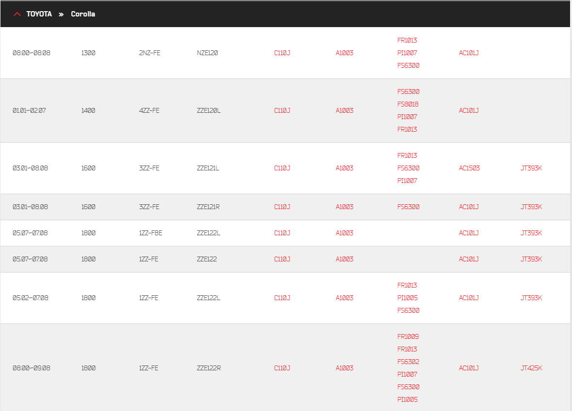The height and width of the screenshot is (411, 572).
Task: Select the 1300 displacement cell
Action: (88, 53)
